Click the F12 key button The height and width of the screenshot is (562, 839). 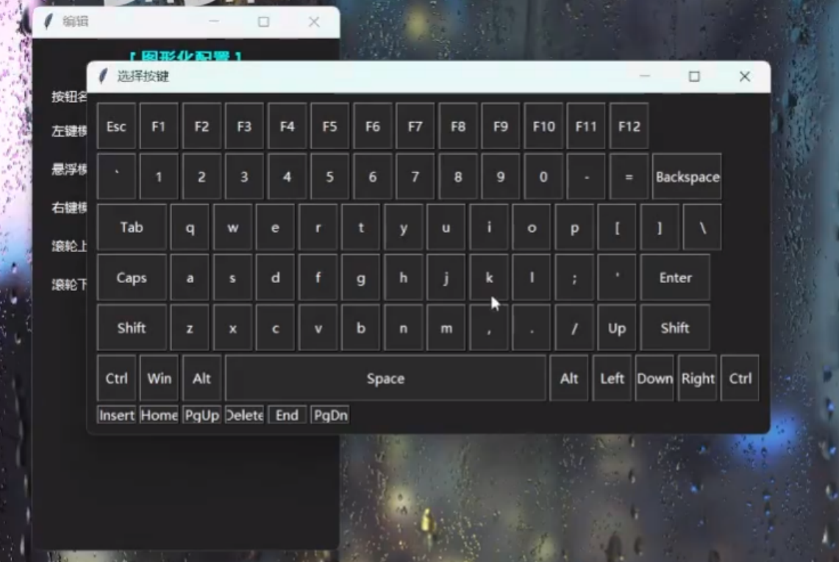click(x=629, y=126)
